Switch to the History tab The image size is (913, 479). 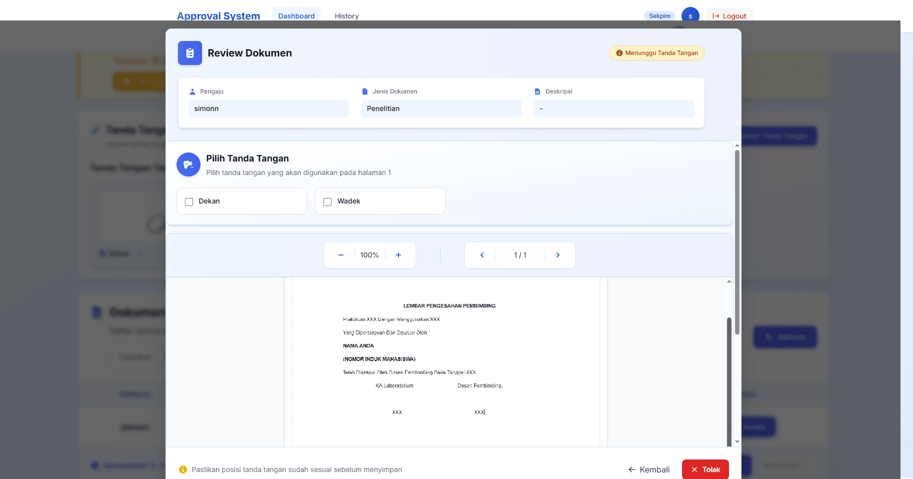click(x=346, y=15)
